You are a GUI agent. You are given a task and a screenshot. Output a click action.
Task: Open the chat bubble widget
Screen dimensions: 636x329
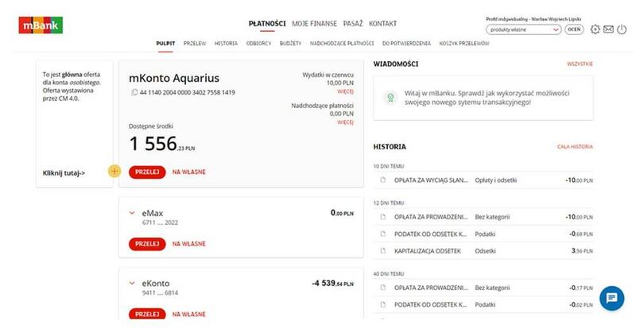(x=611, y=298)
